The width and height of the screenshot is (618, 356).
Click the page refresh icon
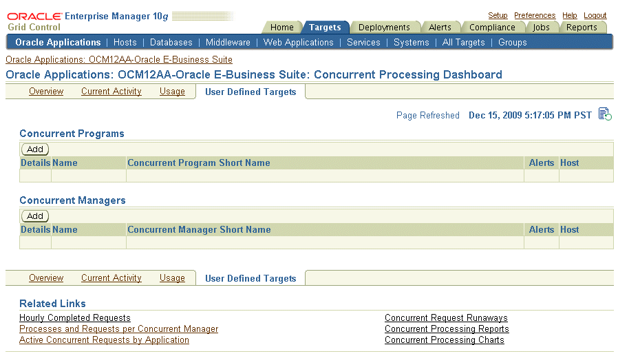(605, 114)
